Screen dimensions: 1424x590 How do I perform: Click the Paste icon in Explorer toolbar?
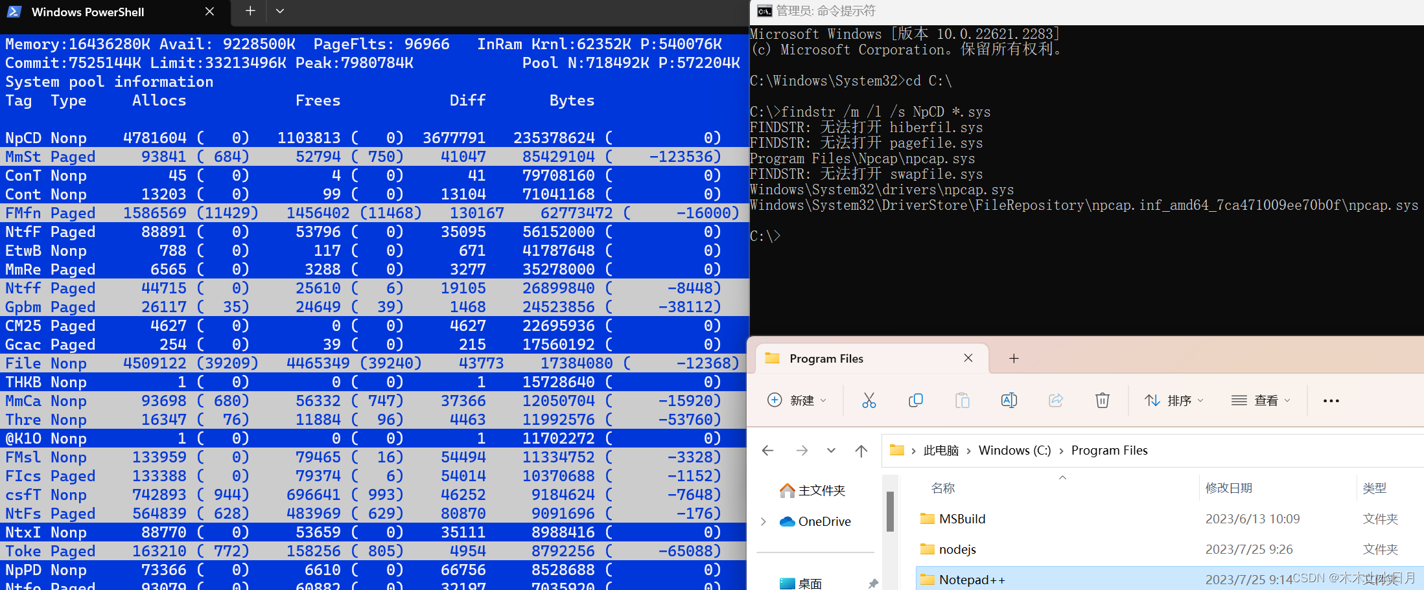point(963,400)
